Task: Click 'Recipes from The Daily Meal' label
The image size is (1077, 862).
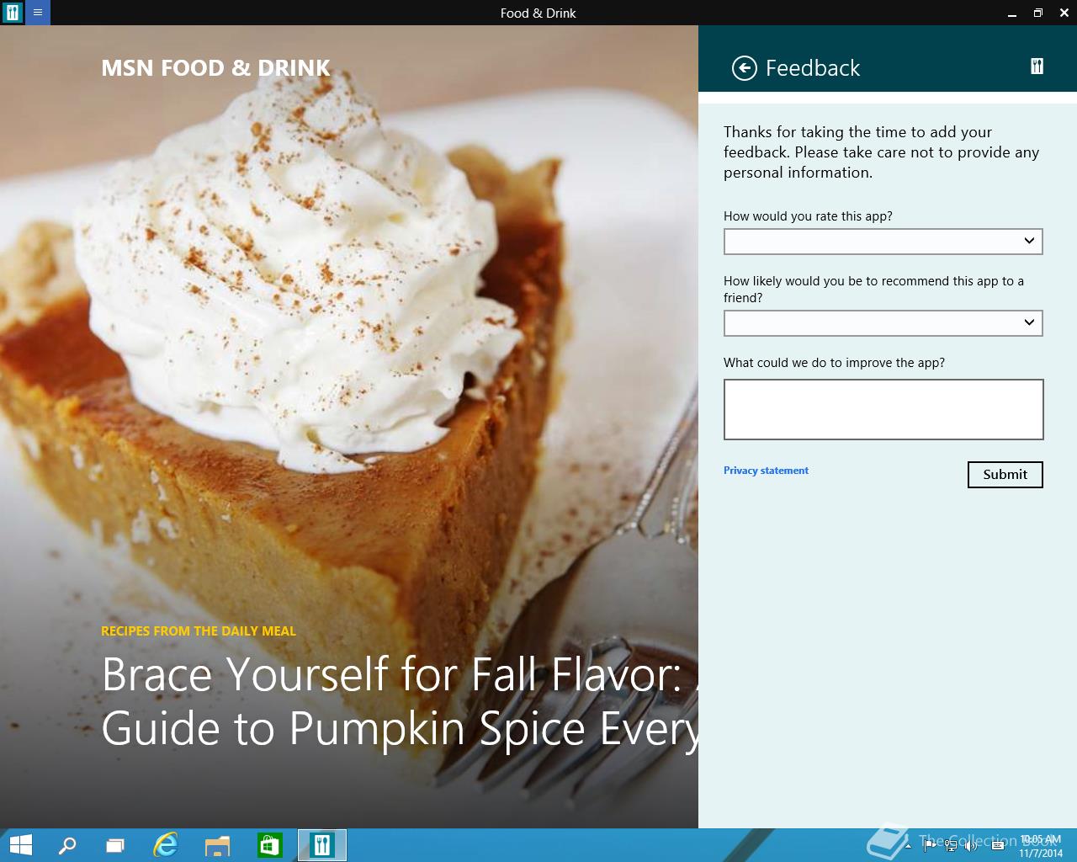Action: coord(199,631)
